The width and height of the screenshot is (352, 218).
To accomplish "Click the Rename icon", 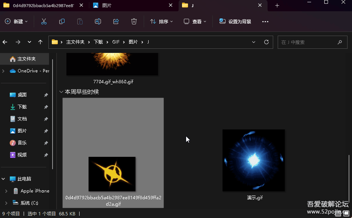I will pyautogui.click(x=98, y=21).
